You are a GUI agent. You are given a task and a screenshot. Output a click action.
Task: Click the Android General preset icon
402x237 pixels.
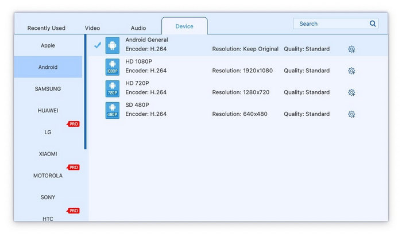tap(113, 45)
